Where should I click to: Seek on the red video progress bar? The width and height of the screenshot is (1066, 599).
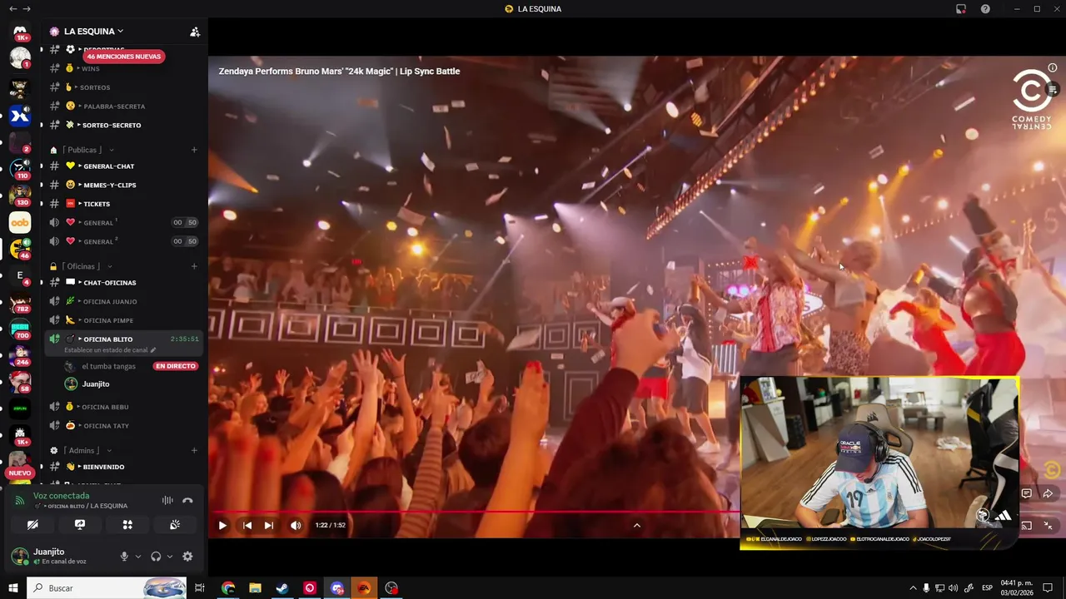(476, 512)
